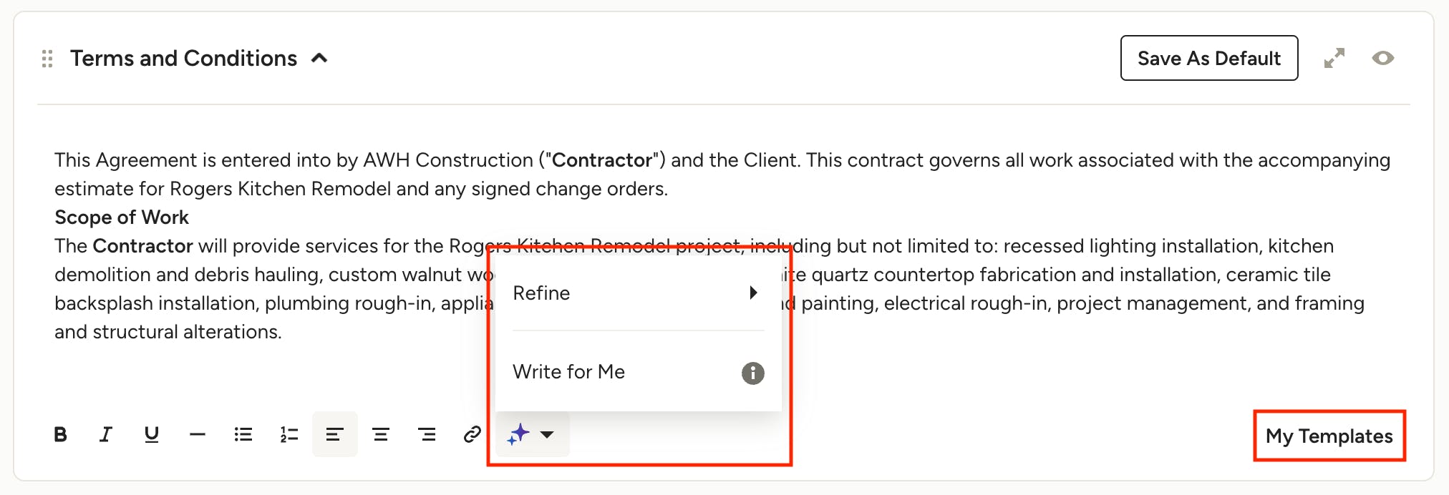
Task: Insert a hyperlink
Action: click(472, 434)
